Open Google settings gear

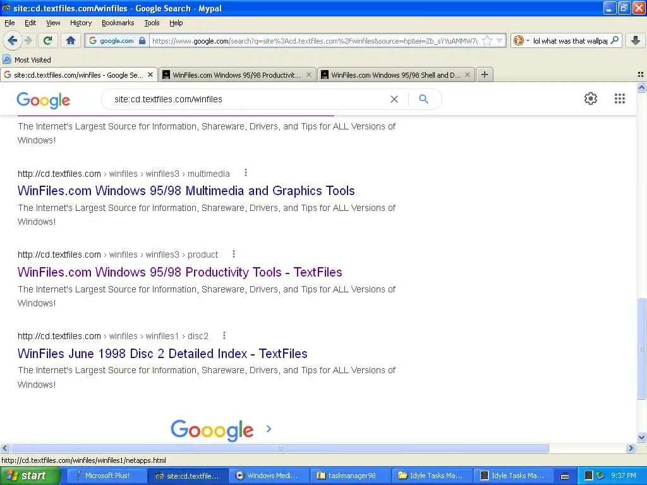click(591, 99)
